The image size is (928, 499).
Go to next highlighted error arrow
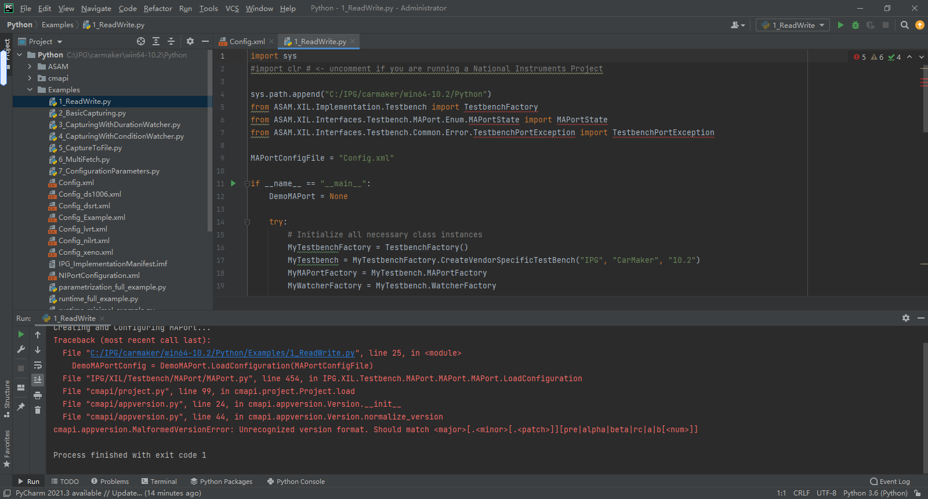point(921,57)
